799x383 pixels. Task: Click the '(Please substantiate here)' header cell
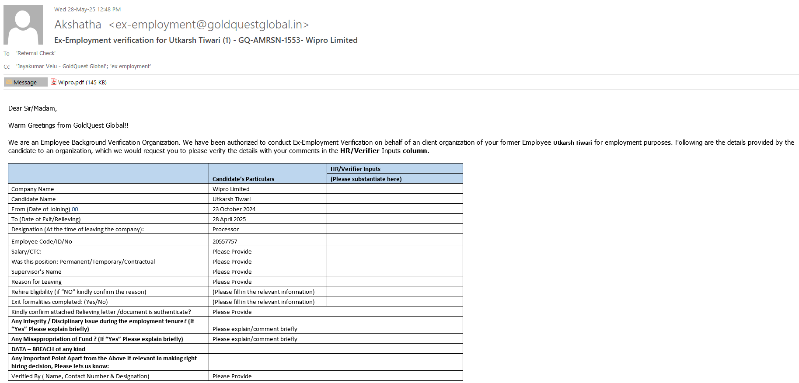point(366,179)
